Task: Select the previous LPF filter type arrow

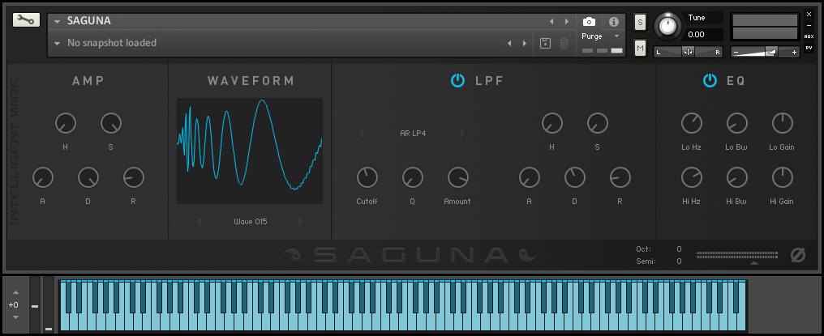Action: (362, 133)
